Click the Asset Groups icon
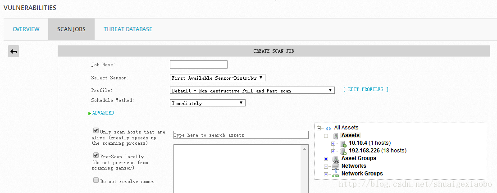This screenshot has width=497, height=193. click(x=336, y=159)
